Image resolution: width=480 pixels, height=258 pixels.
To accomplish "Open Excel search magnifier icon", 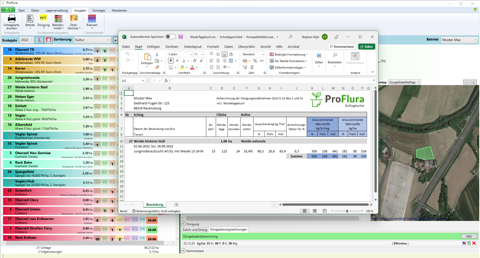I will coord(290,37).
